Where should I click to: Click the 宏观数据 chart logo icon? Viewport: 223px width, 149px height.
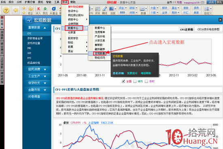(29, 20)
